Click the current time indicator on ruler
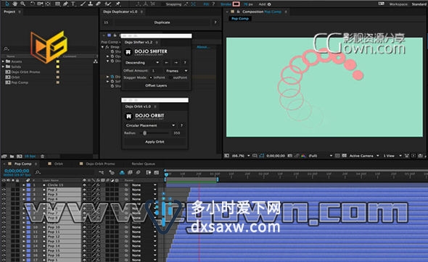 [166, 174]
